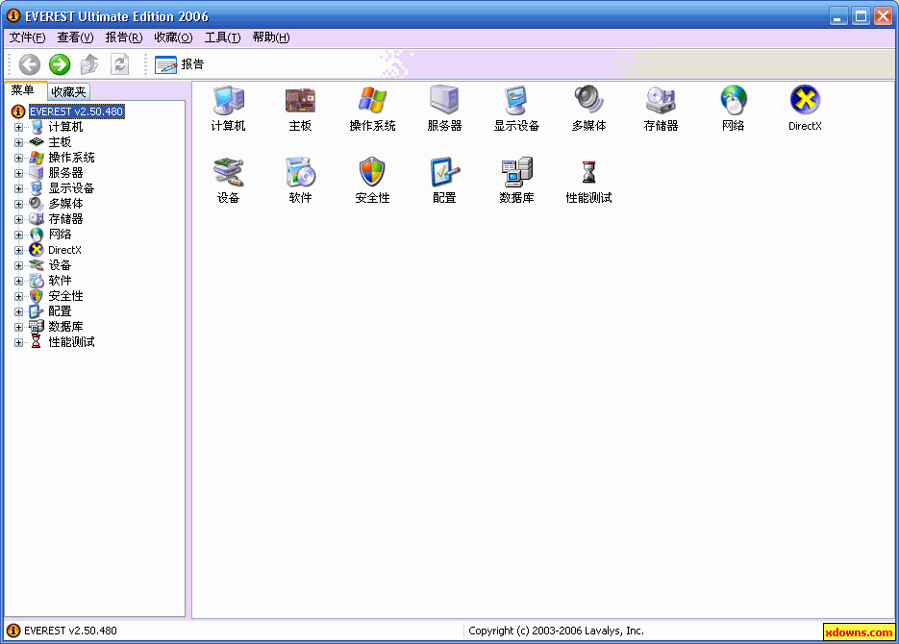899x644 pixels.
Task: Expand the 数据库 tree node
Action: pos(18,327)
